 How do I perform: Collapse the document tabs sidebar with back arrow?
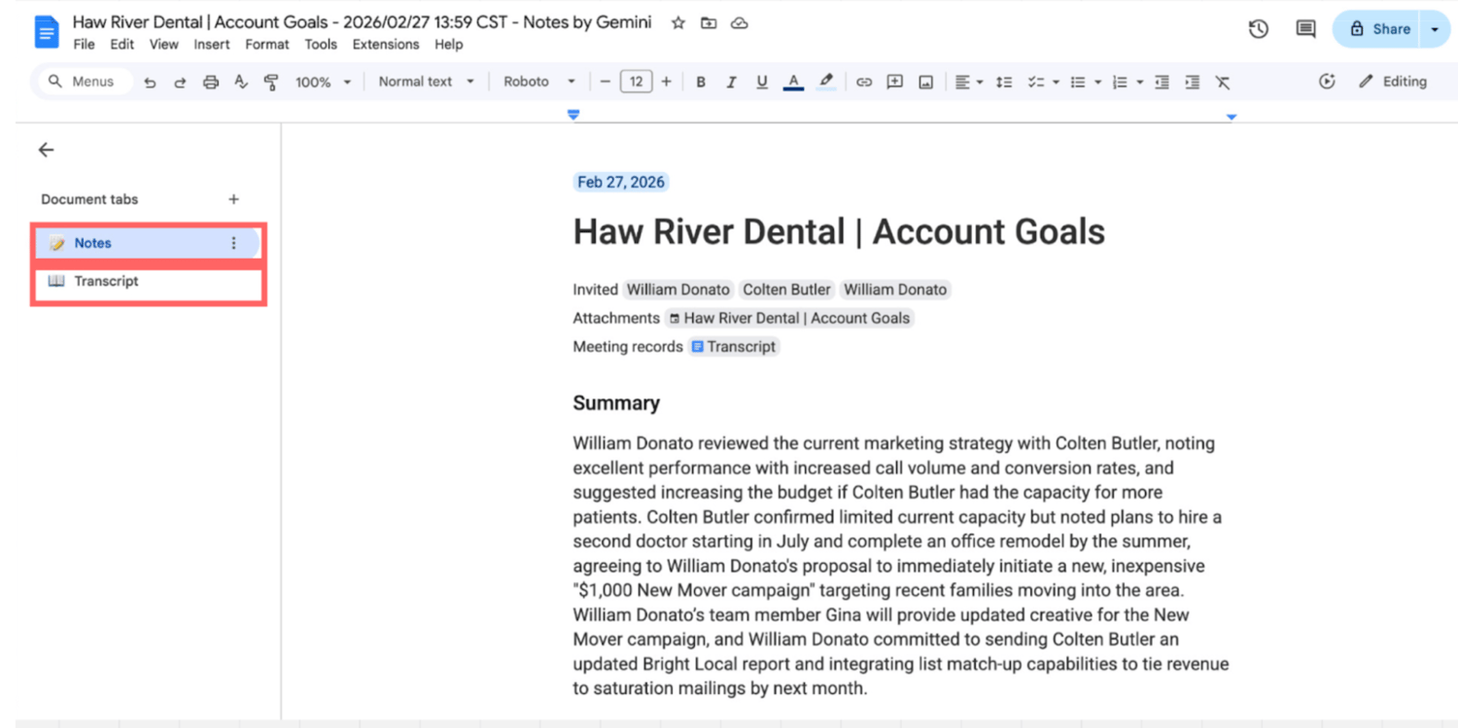coord(46,150)
